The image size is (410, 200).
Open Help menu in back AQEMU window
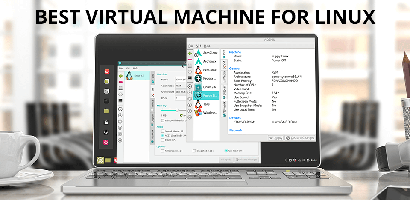click(x=135, y=68)
